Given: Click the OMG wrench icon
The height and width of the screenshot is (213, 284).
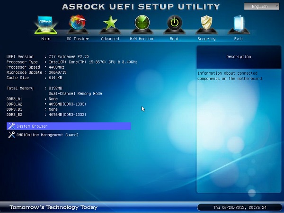Looking at the screenshot, I should 11,135.
